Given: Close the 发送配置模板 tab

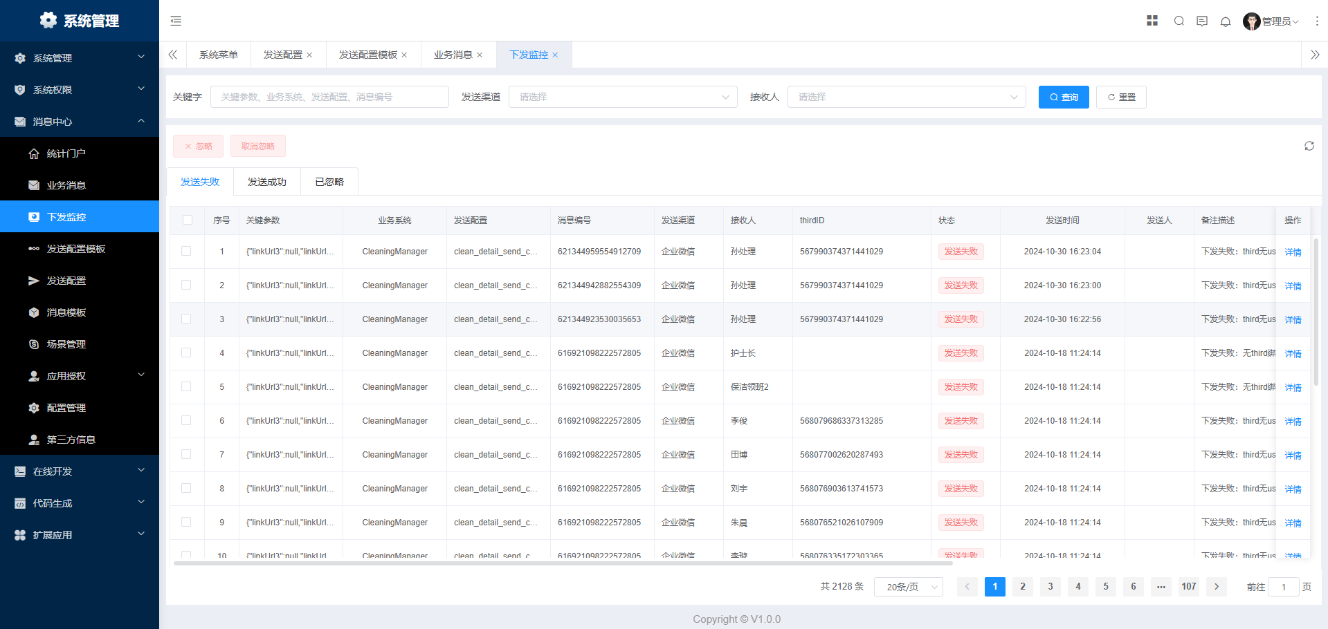Looking at the screenshot, I should [404, 55].
